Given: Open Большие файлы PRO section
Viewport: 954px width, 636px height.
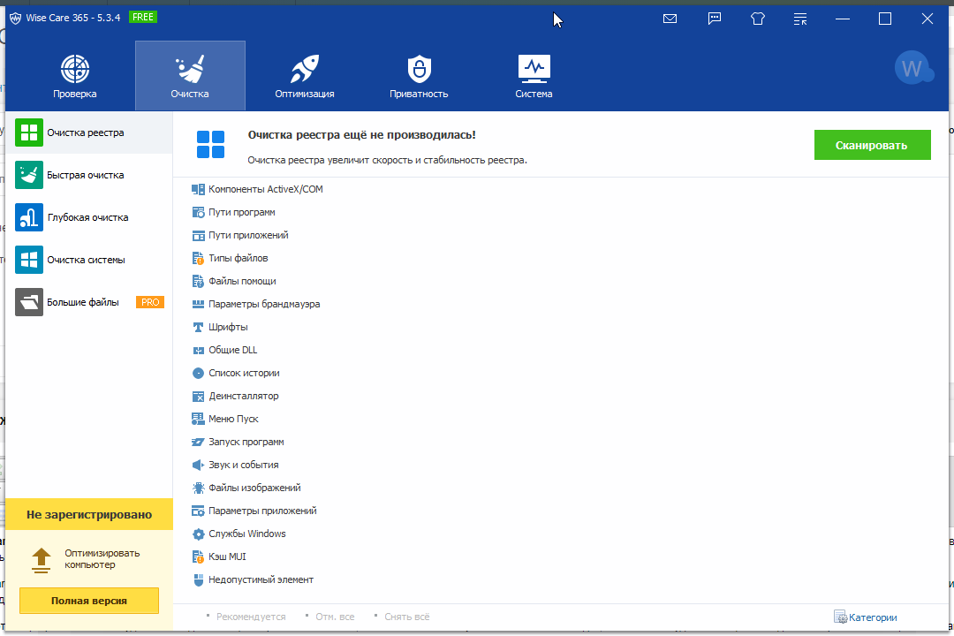Looking at the screenshot, I should 83,302.
